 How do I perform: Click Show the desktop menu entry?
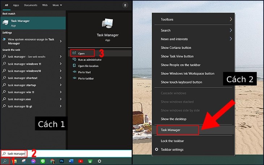(193, 119)
